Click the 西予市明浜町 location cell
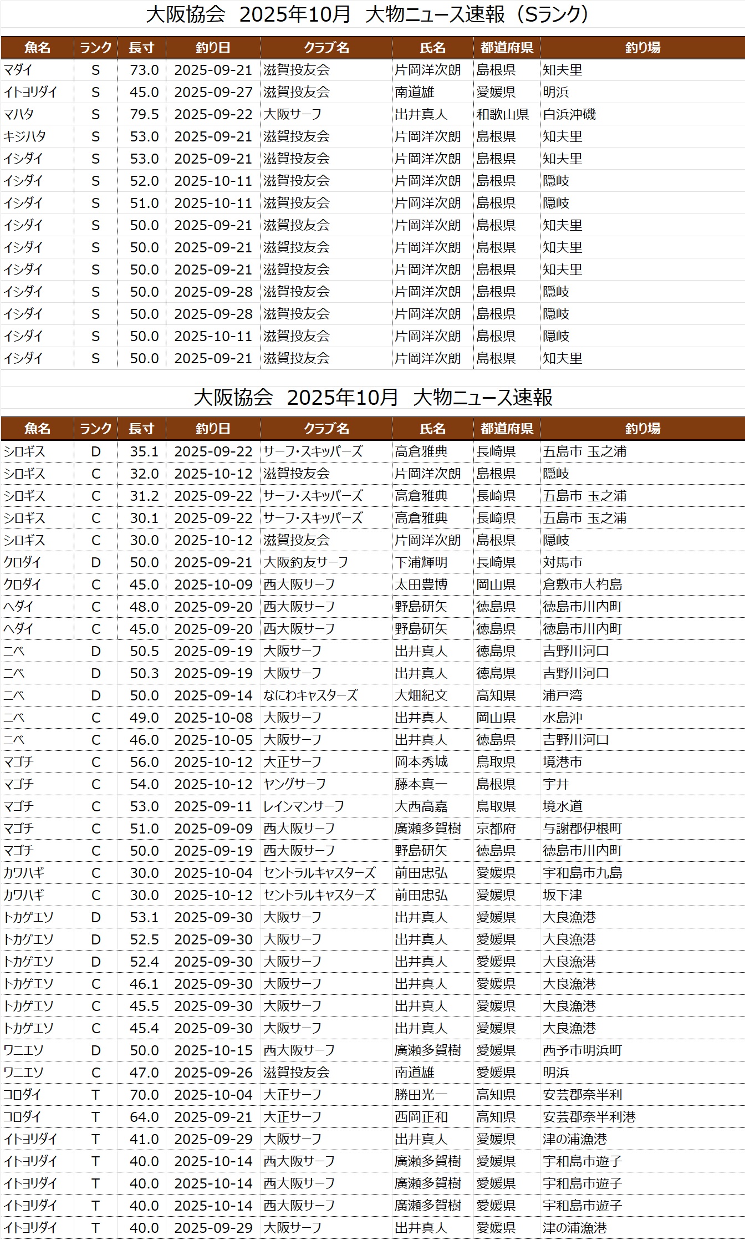The width and height of the screenshot is (745, 1240). [582, 1050]
